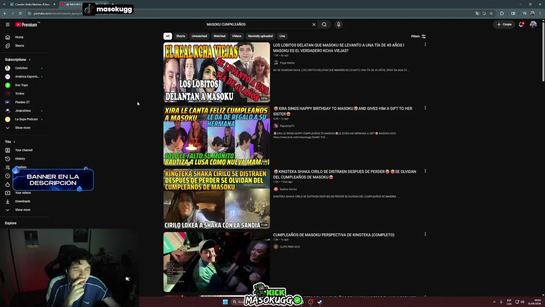Image resolution: width=545 pixels, height=307 pixels.
Task: Open Downloads in the sidebar
Action: click(25, 201)
